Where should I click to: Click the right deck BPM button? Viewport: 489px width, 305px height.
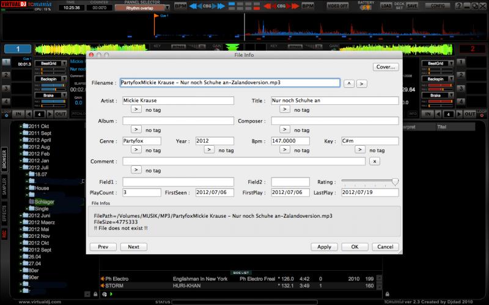click(x=308, y=6)
